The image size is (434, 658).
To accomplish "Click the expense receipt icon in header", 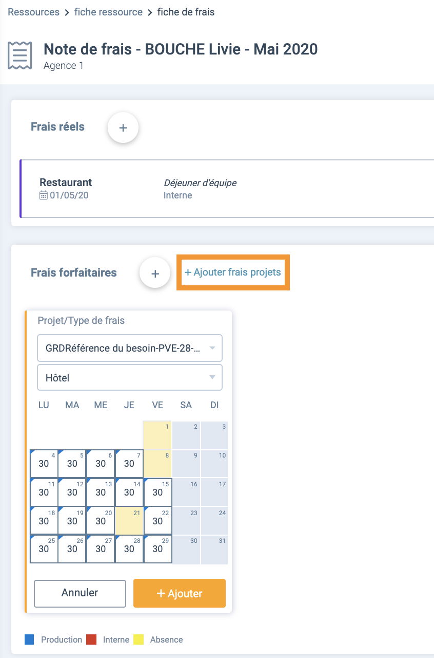I will (20, 56).
